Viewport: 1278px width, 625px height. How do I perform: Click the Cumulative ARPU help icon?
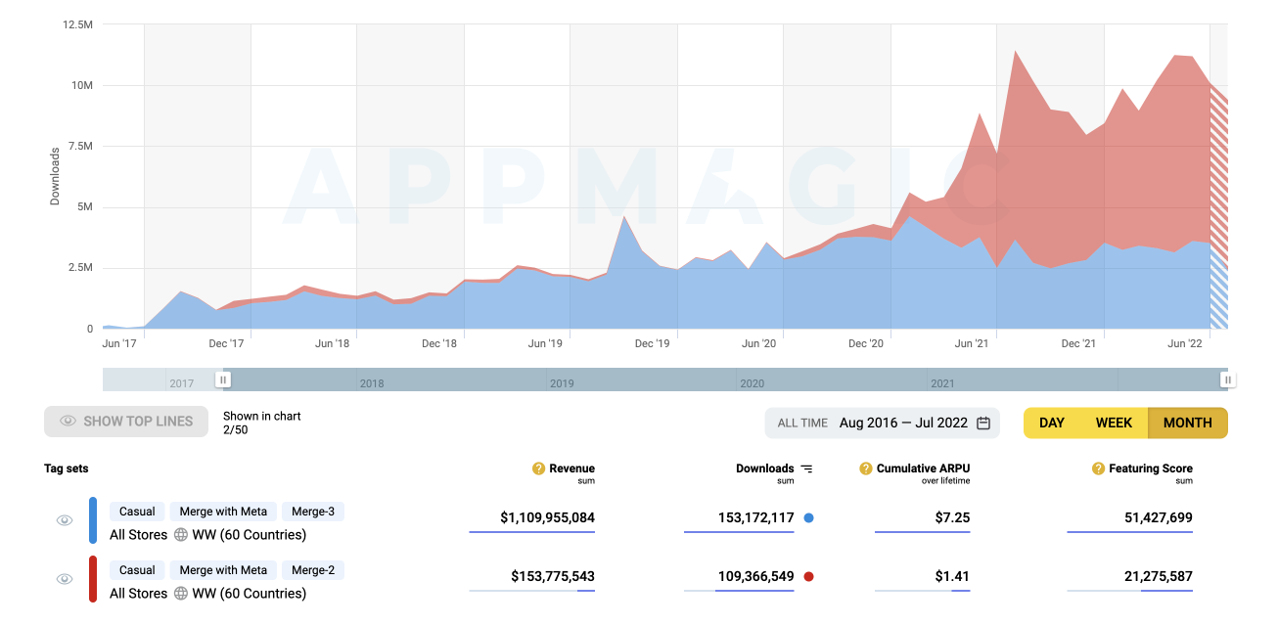click(x=866, y=469)
